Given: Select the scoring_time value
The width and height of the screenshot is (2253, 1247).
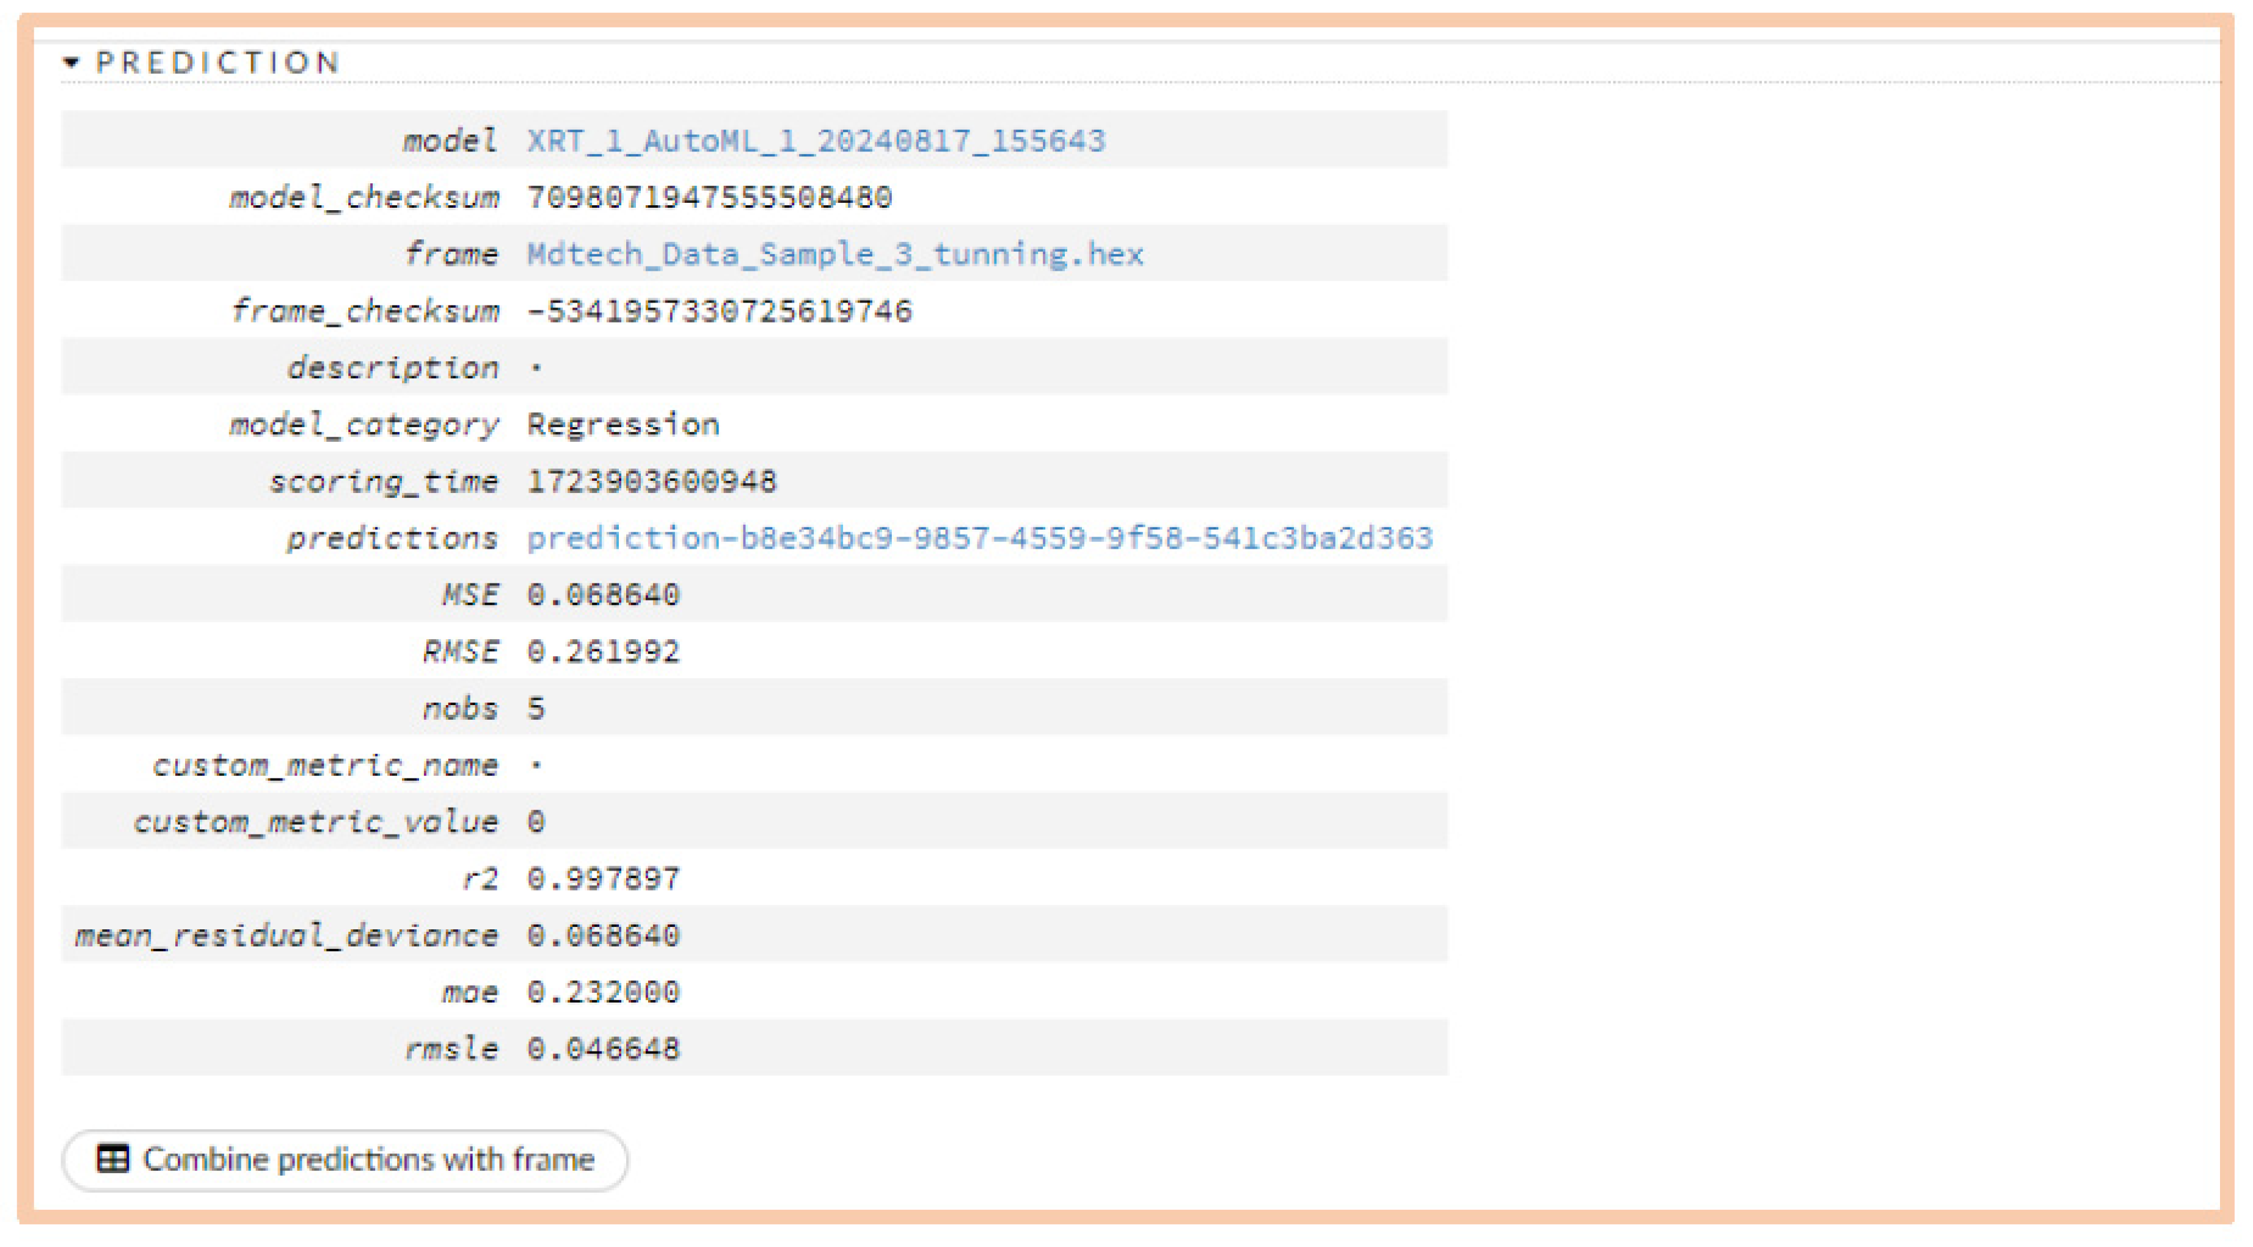Looking at the screenshot, I should pyautogui.click(x=652, y=479).
